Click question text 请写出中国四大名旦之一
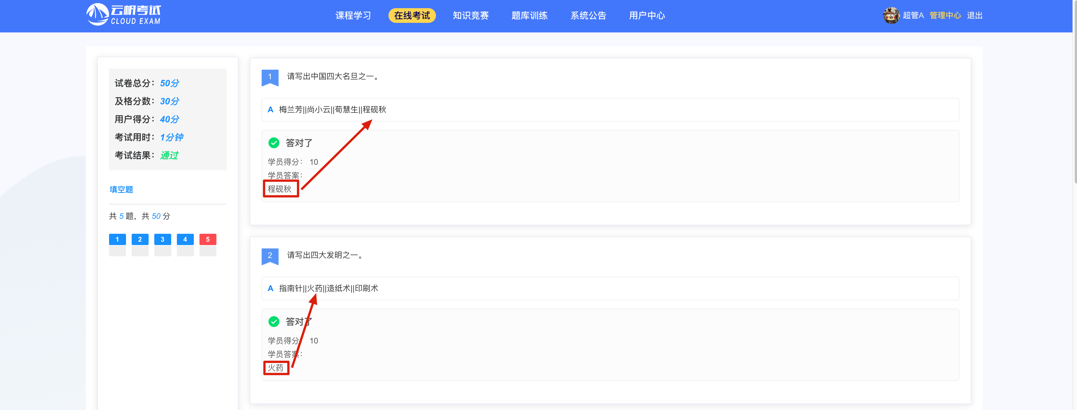This screenshot has width=1077, height=410. (x=333, y=76)
